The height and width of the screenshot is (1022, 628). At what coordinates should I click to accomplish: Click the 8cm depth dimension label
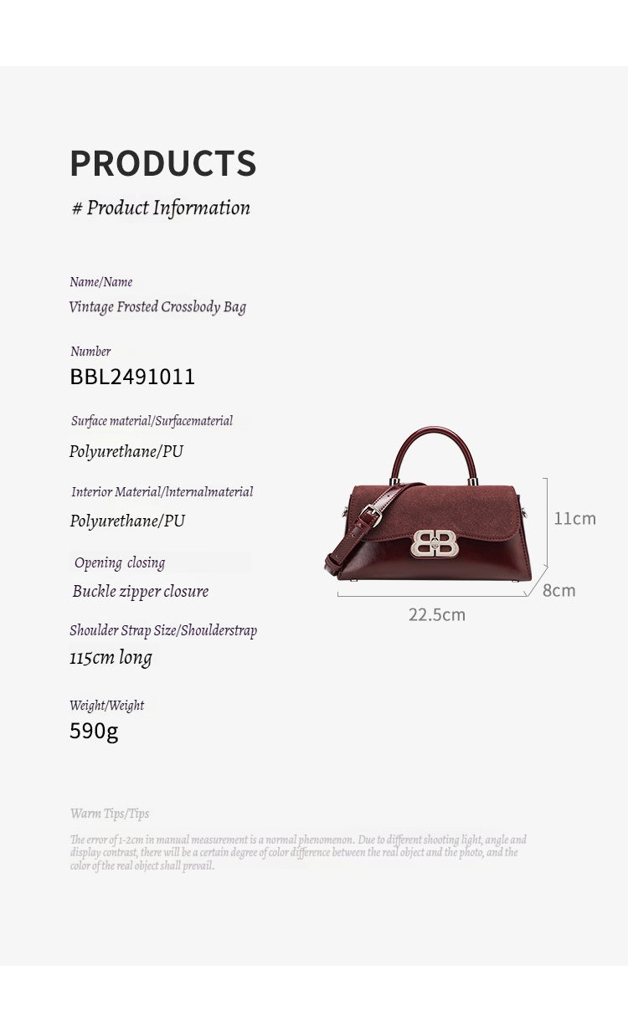pos(559,590)
